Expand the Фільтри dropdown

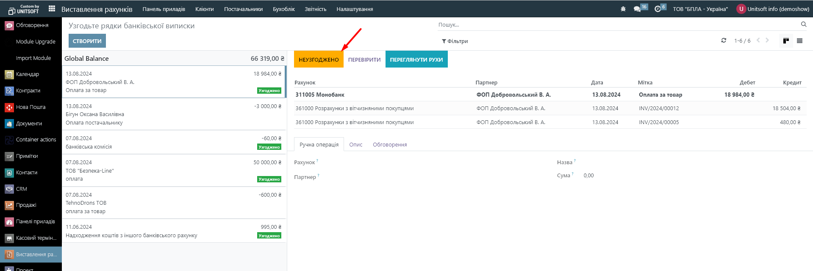455,41
